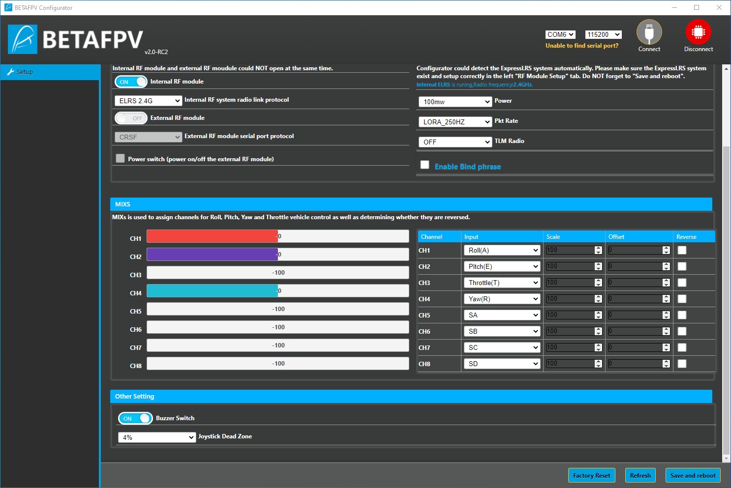
Task: Click the Input column header
Action: pos(502,236)
